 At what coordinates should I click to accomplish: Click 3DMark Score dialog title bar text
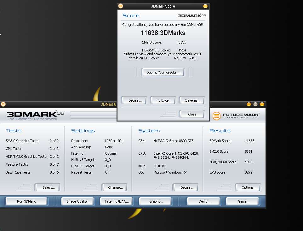(x=163, y=6)
